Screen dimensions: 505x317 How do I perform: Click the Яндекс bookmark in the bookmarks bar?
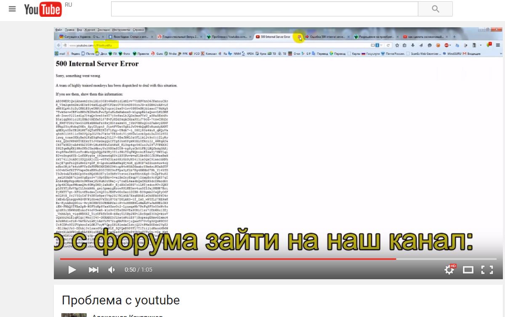click(75, 54)
